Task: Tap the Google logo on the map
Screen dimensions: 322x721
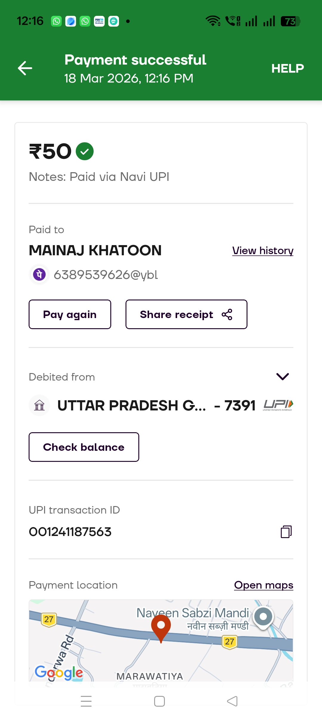Action: [x=59, y=673]
